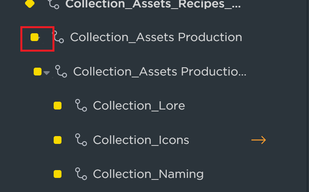Select the untruncated Collection_Assets Production label
The height and width of the screenshot is (192, 309).
tap(156, 37)
